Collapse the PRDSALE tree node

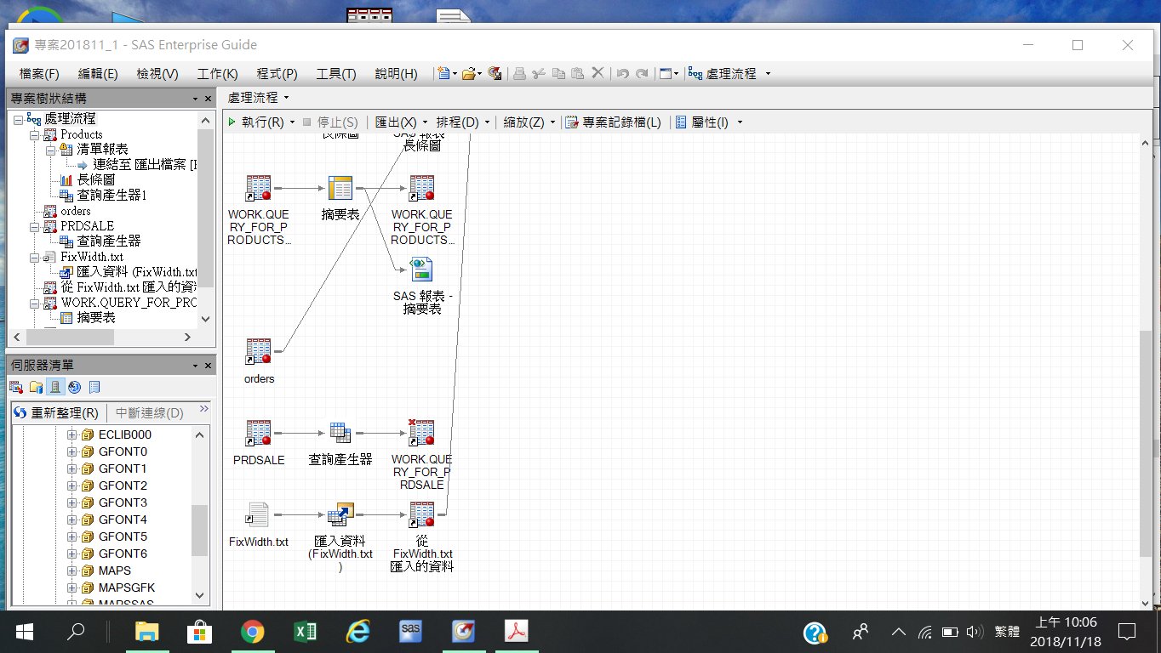pyautogui.click(x=34, y=226)
